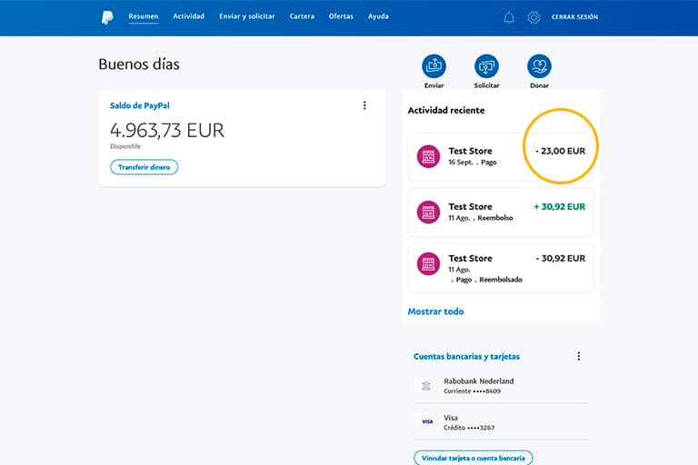Open the Ayuda menu
The width and height of the screenshot is (698, 465).
click(378, 16)
